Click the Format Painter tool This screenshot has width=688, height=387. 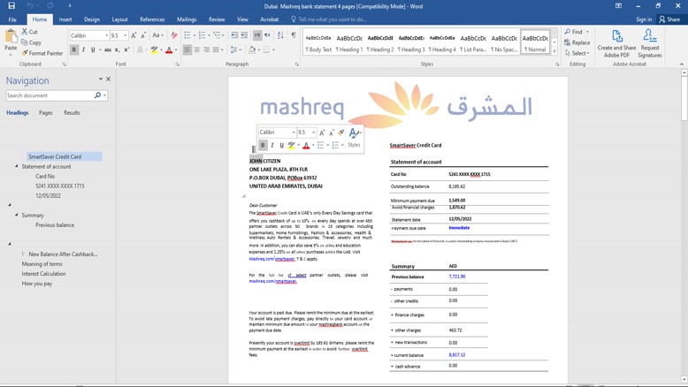coord(42,53)
